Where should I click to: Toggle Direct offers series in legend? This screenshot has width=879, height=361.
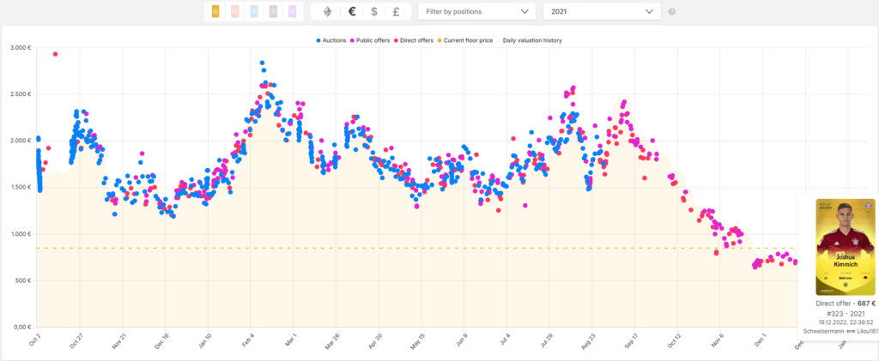414,40
